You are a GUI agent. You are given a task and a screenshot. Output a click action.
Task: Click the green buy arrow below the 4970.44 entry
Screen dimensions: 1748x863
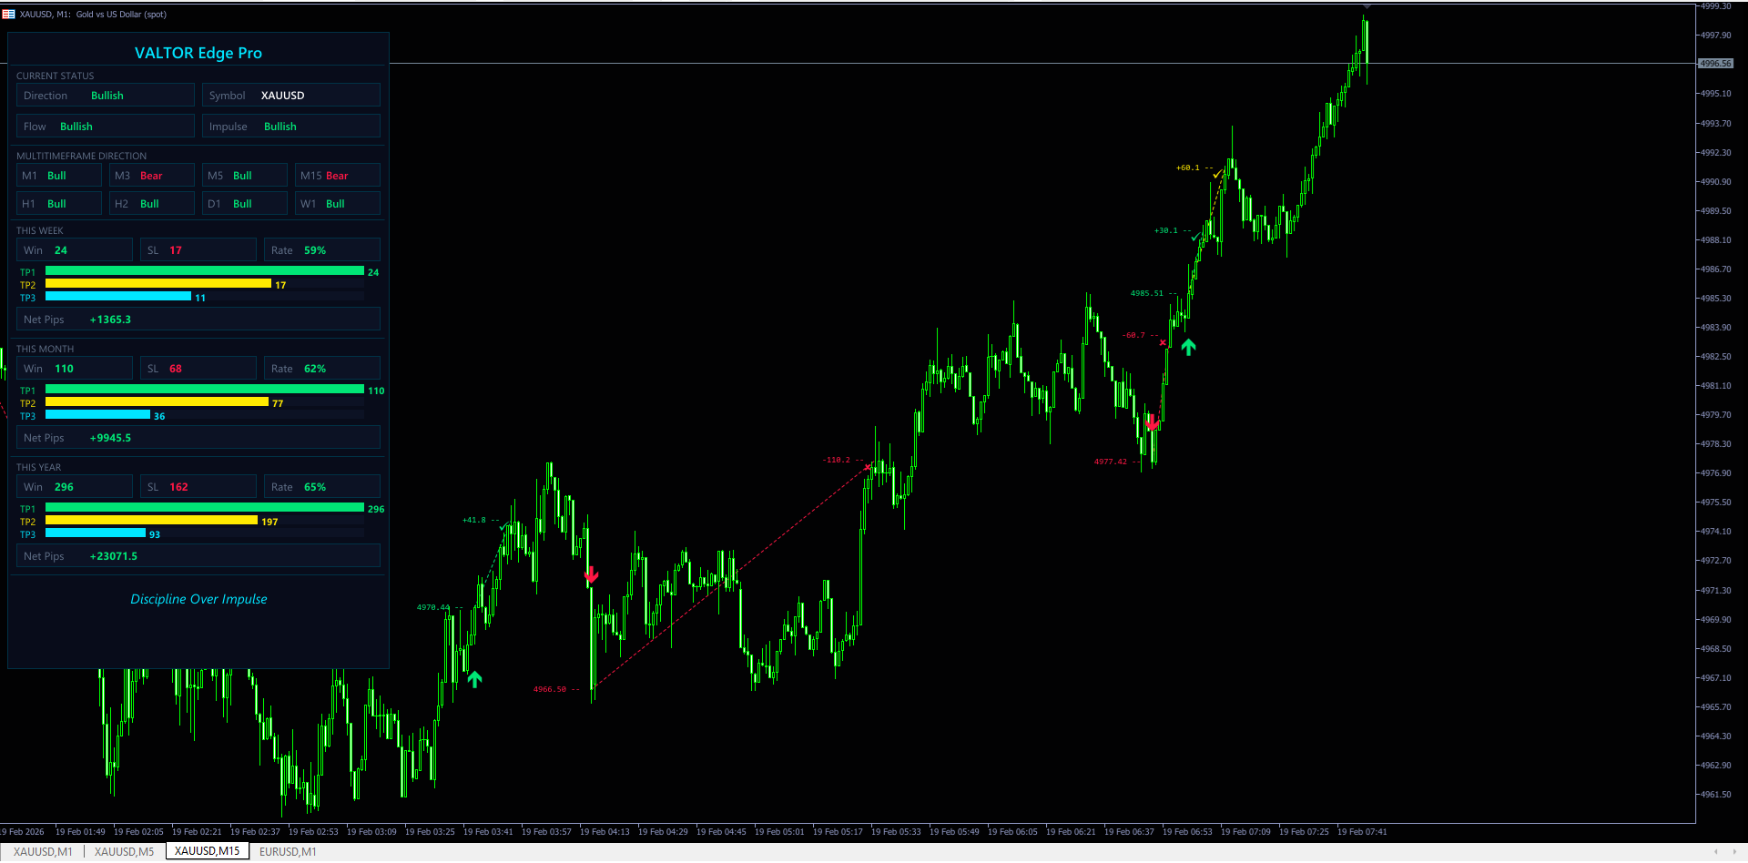coord(474,679)
